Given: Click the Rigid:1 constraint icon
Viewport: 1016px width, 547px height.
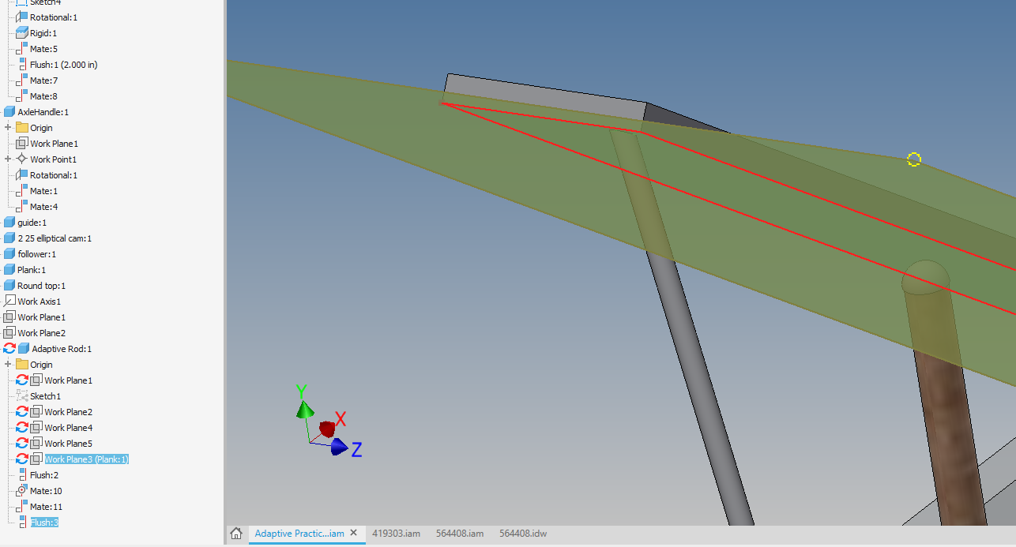Looking at the screenshot, I should point(23,32).
